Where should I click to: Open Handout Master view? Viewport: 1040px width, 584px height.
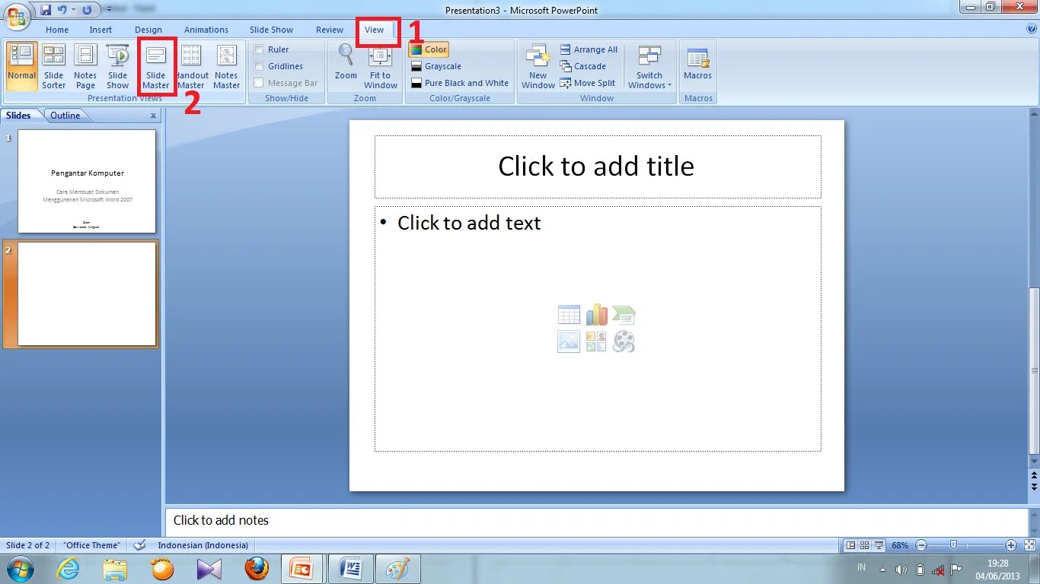pyautogui.click(x=192, y=66)
